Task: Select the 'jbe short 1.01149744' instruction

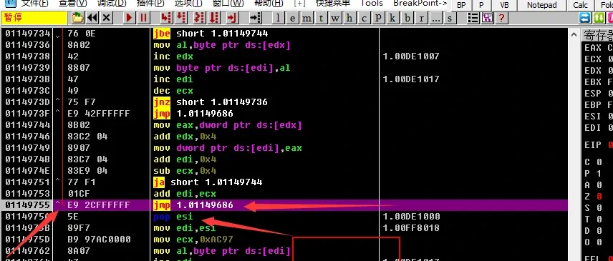Action: [211, 34]
